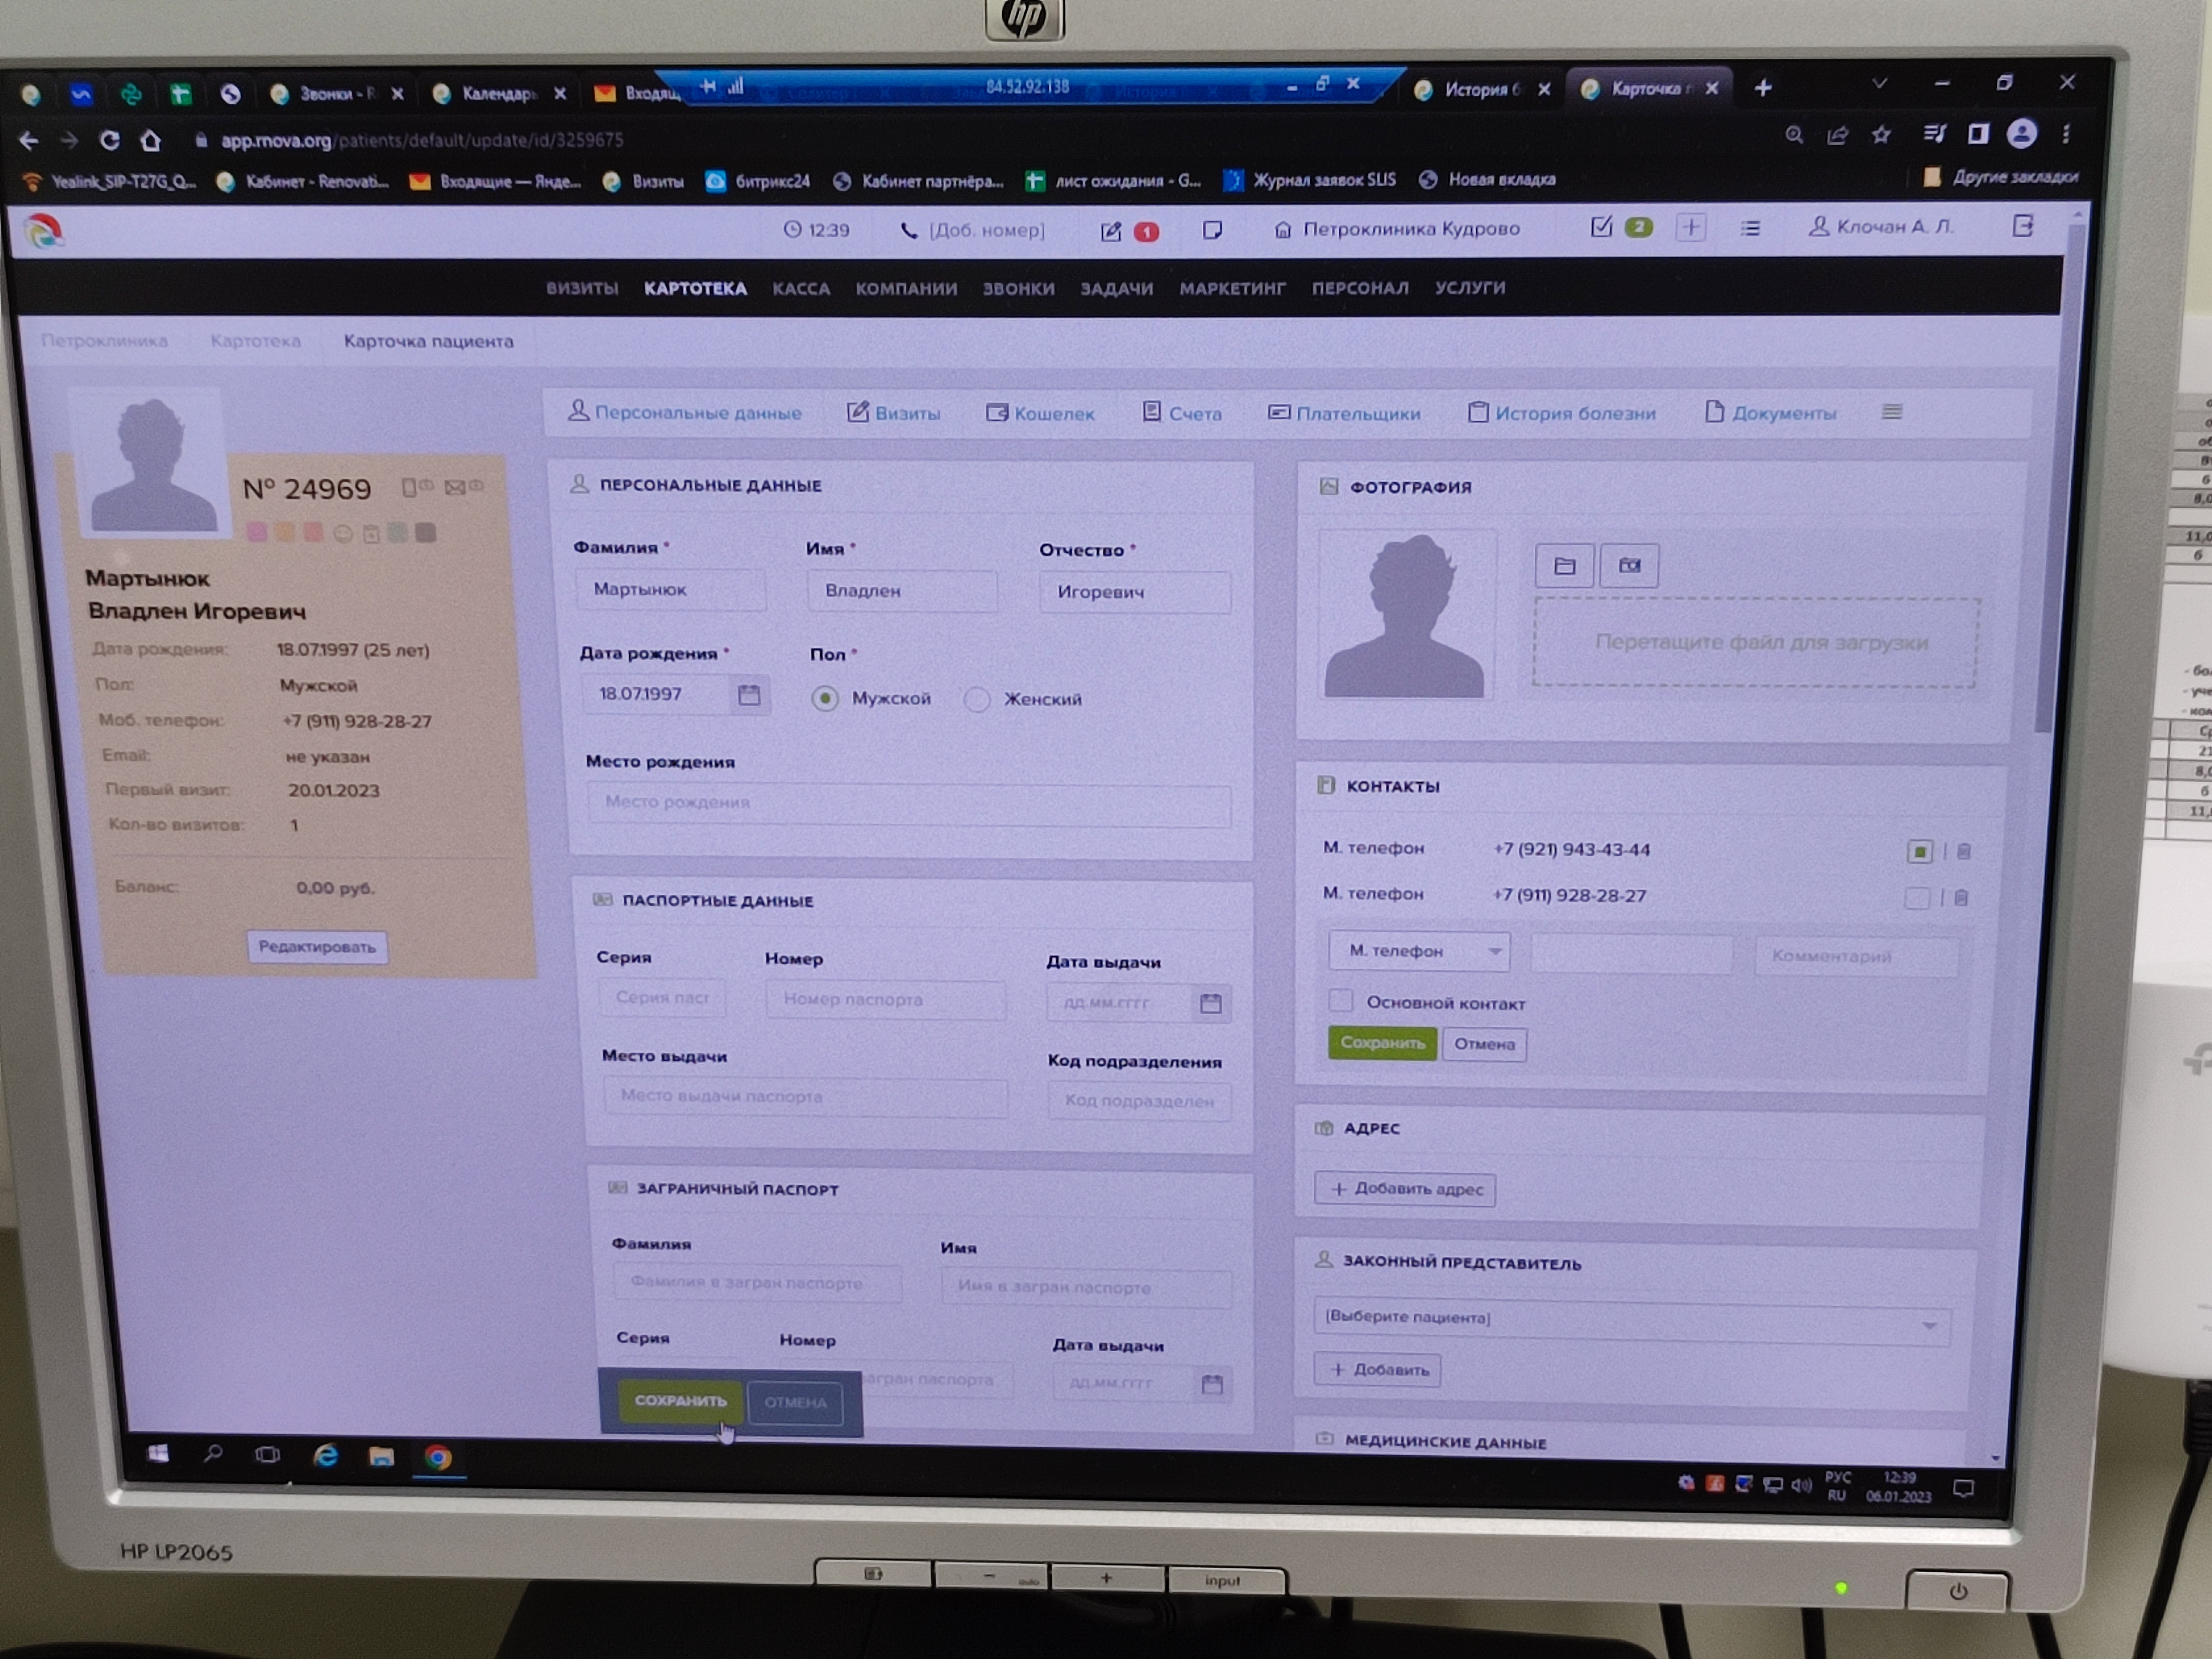Click the folder icon in photo section
Screen dimensions: 2212x1659
click(x=1564, y=566)
